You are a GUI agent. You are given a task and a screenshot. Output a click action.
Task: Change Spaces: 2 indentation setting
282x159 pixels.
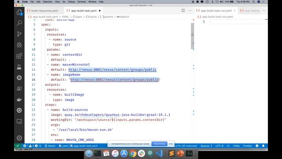tap(206, 146)
